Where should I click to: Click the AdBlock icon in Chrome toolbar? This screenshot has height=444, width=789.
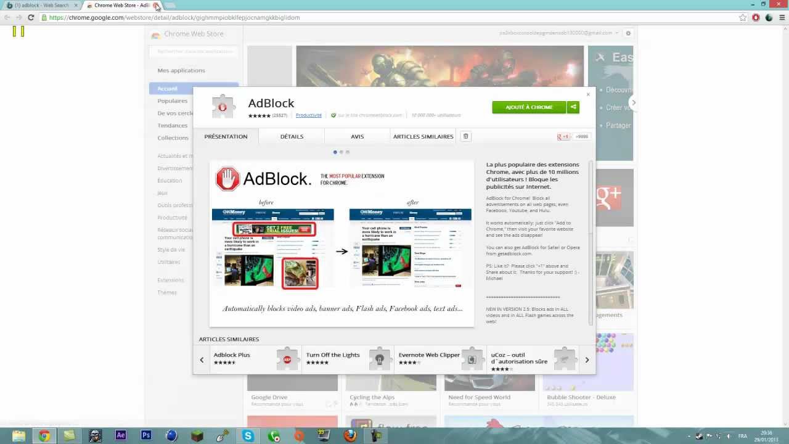[756, 17]
